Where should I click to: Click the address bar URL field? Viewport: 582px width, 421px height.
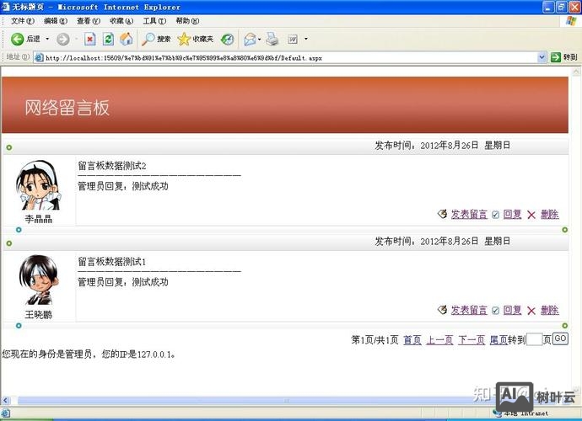(x=285, y=57)
